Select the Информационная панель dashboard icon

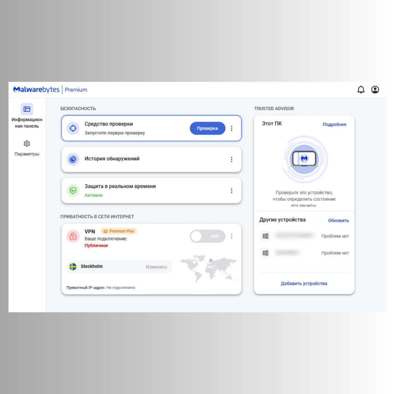click(27, 109)
